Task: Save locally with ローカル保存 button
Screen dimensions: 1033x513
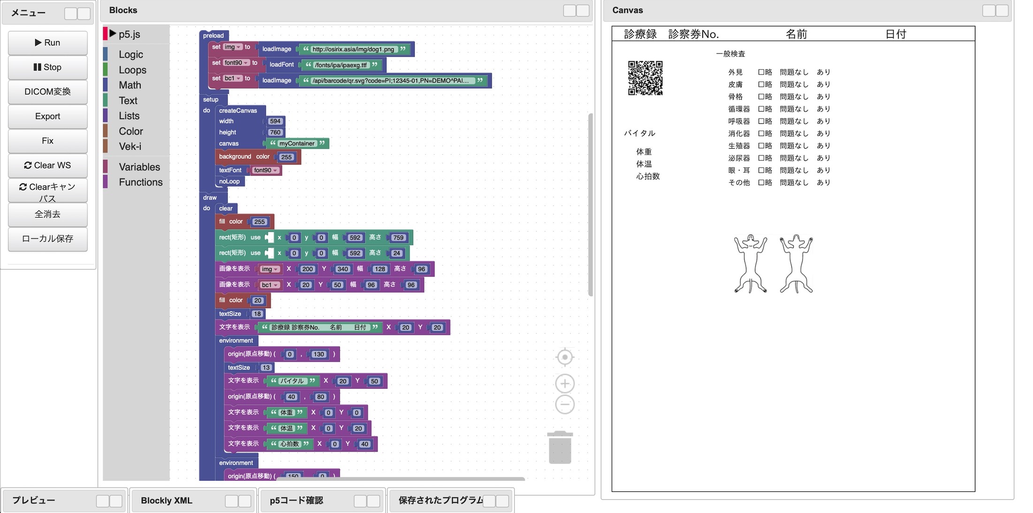Action: (48, 239)
